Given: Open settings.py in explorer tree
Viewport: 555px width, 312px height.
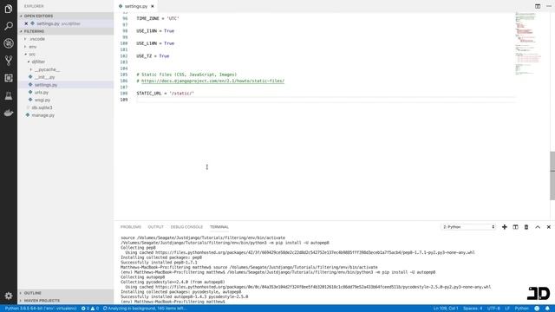Looking at the screenshot, I should click(46, 85).
